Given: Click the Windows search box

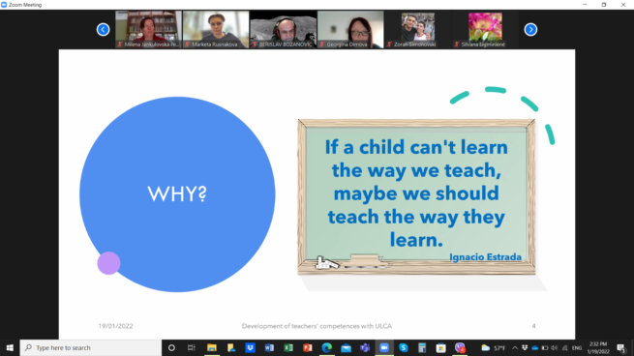Looking at the screenshot, I should [91, 348].
